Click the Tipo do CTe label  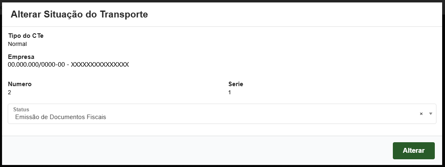[x=26, y=36]
